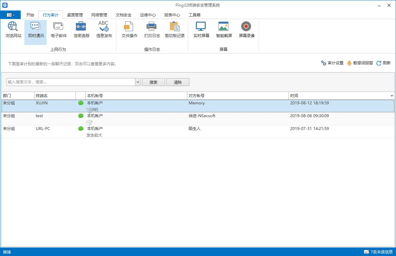Select the test terminal row
Screen dimensions: 396x256
pyautogui.click(x=198, y=119)
